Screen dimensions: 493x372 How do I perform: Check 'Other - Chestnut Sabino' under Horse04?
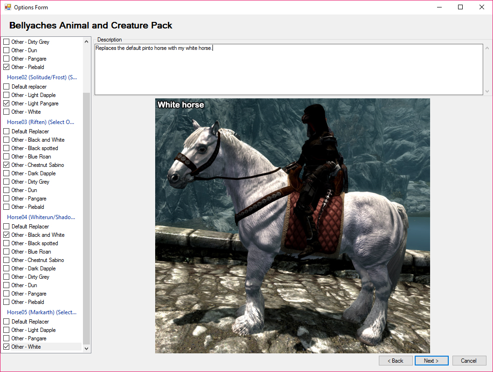pyautogui.click(x=6, y=260)
